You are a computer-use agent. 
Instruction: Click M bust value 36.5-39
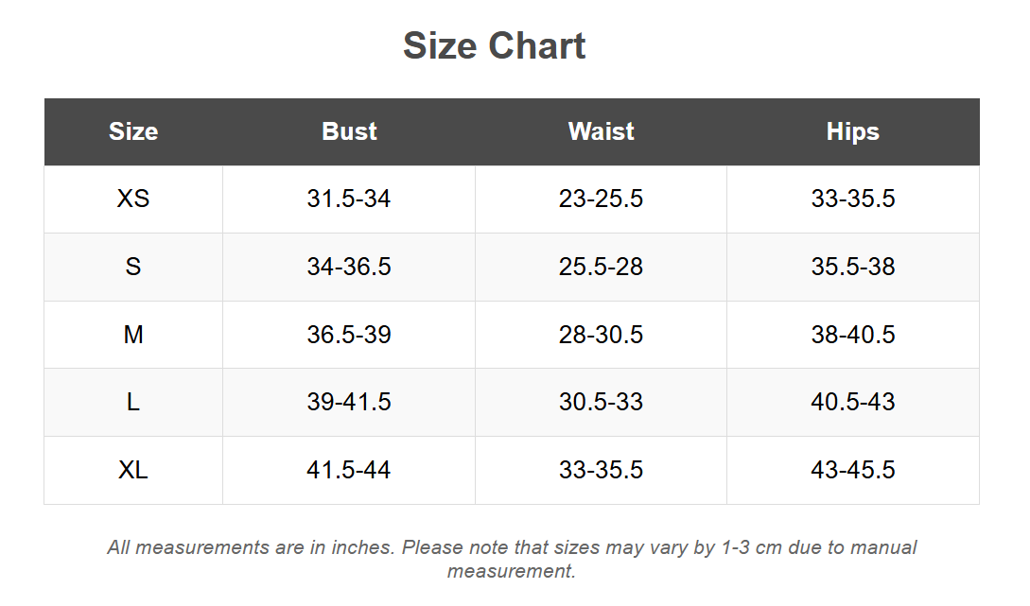[349, 335]
